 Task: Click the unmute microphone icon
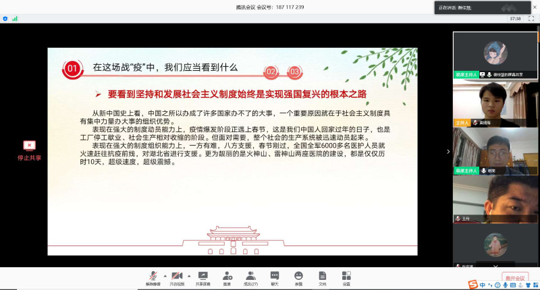coord(153,277)
